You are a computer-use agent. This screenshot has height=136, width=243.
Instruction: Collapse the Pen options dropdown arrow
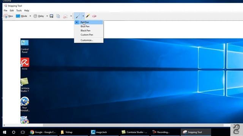point(83,16)
